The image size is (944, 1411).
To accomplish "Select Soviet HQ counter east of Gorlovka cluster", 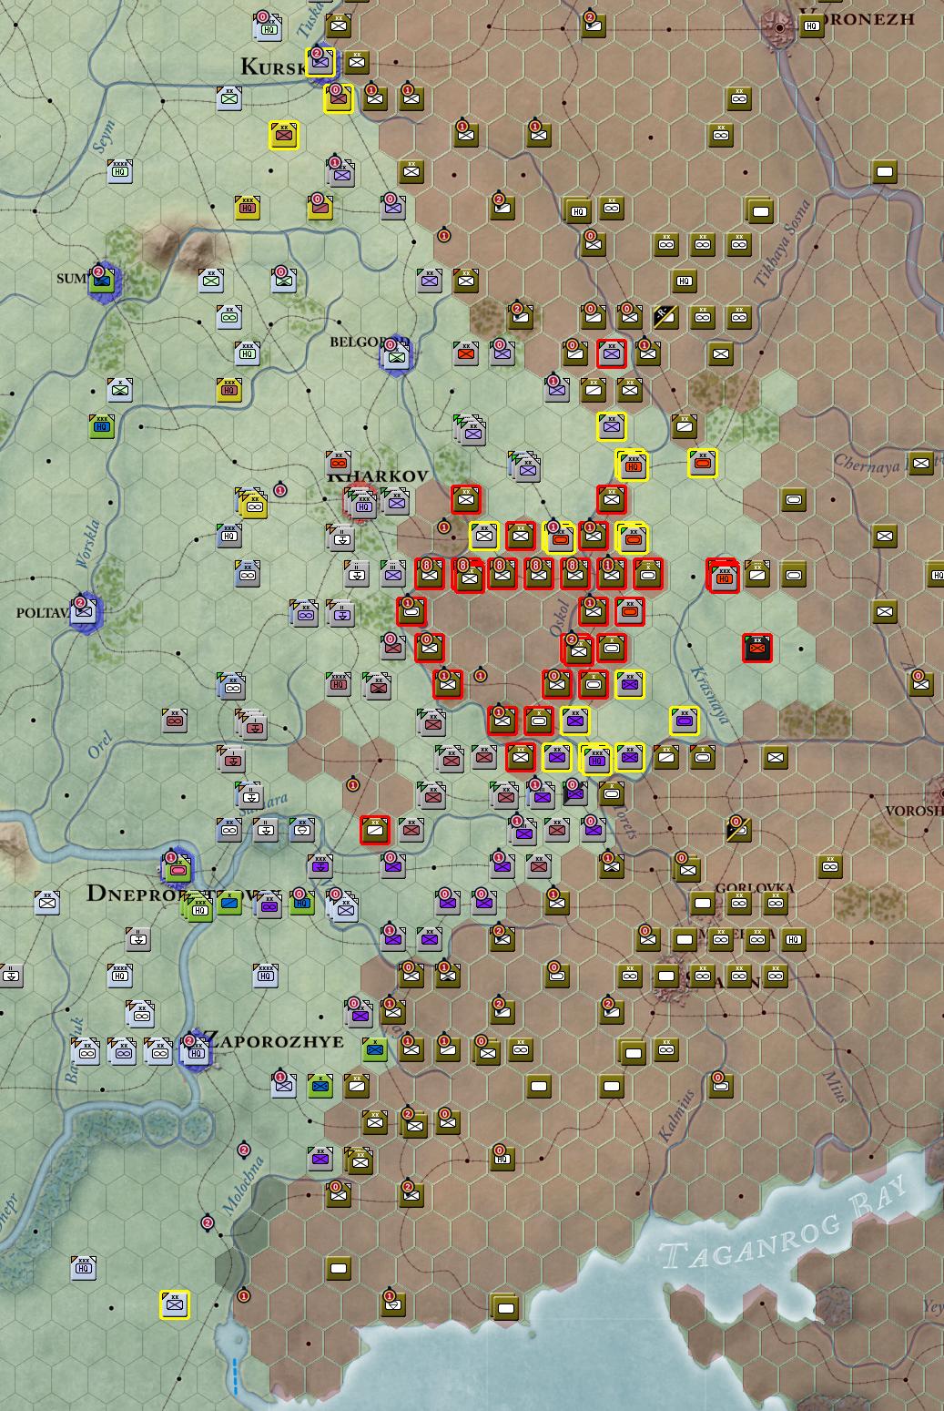I will [794, 939].
